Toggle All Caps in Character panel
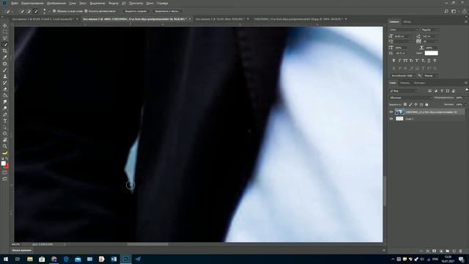 [x=405, y=60]
